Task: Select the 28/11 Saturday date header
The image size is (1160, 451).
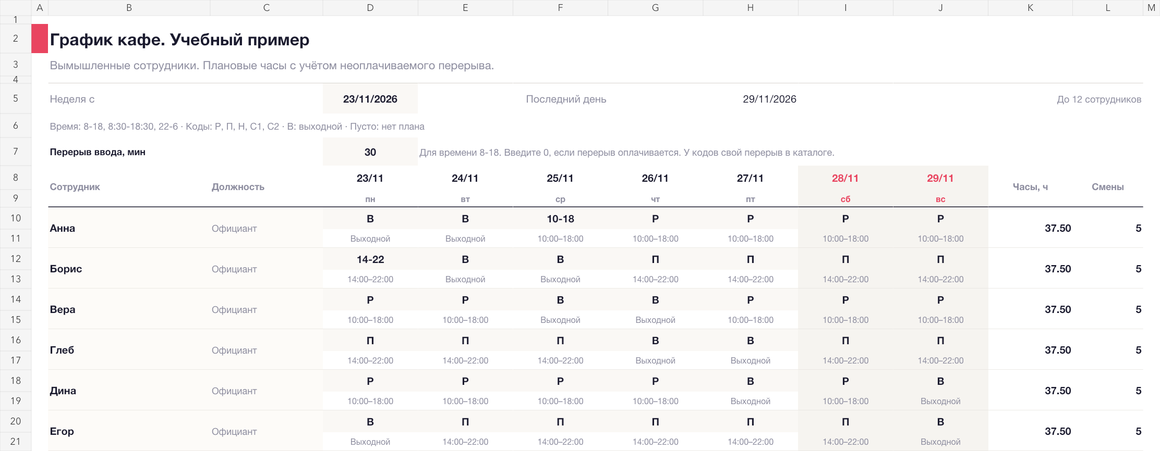Action: point(845,178)
